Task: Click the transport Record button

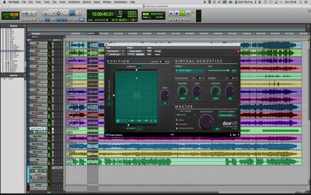Action: pos(188,14)
